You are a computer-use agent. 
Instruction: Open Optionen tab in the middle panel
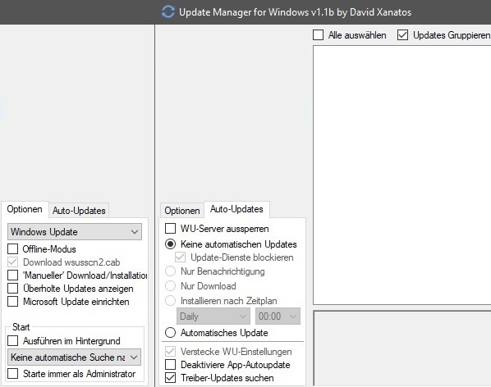pos(182,211)
